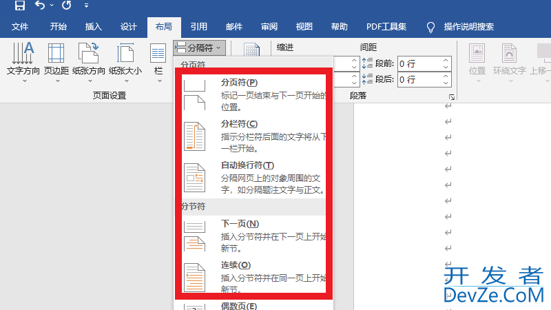
Task: Click the Redo/Repeat icon
Action: (66, 6)
